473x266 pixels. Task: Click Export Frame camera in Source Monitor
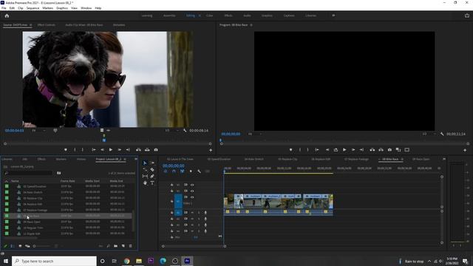point(156,150)
